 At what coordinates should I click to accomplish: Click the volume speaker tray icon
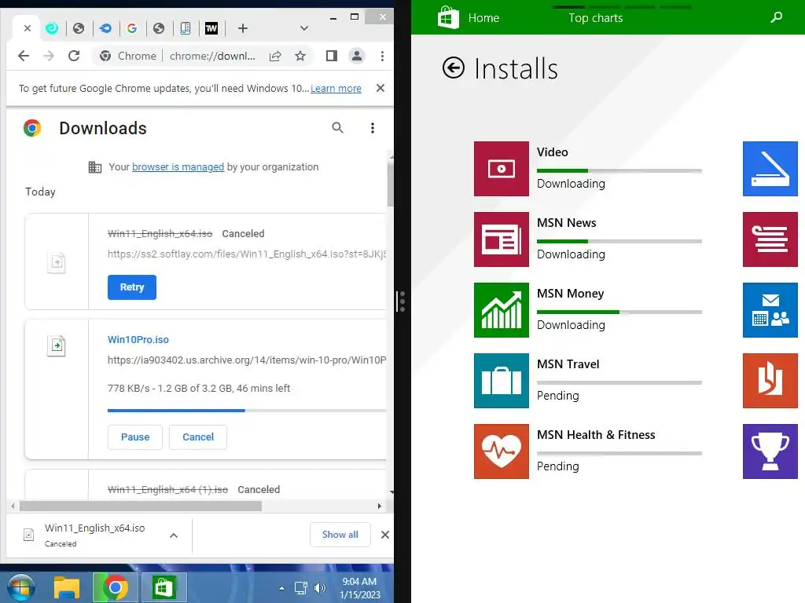[x=320, y=588]
